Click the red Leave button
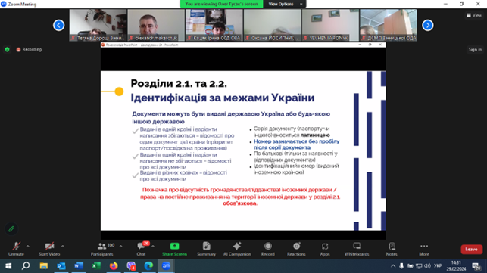487x273 pixels. (471, 249)
